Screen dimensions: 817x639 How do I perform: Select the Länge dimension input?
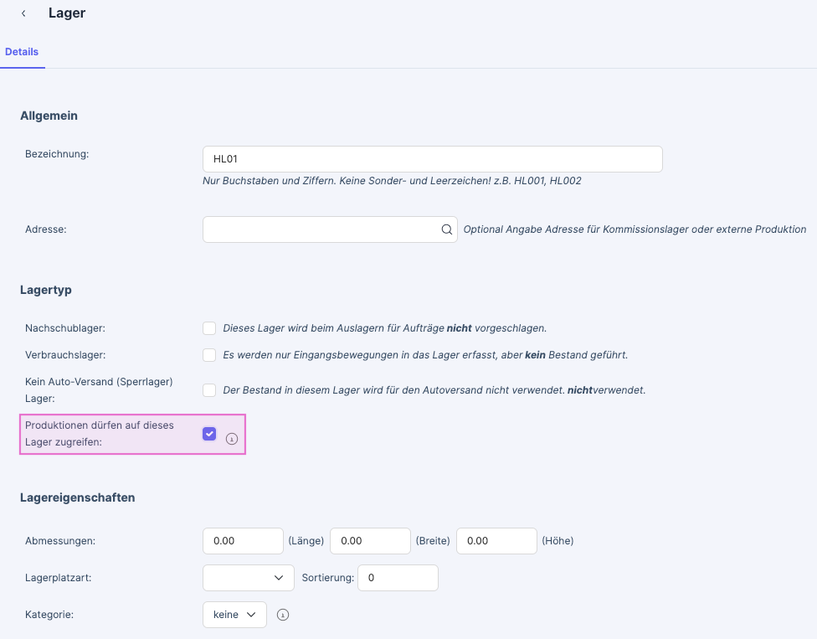(243, 541)
